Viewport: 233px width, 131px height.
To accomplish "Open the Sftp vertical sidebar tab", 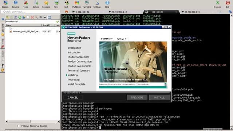I will point(3,67).
